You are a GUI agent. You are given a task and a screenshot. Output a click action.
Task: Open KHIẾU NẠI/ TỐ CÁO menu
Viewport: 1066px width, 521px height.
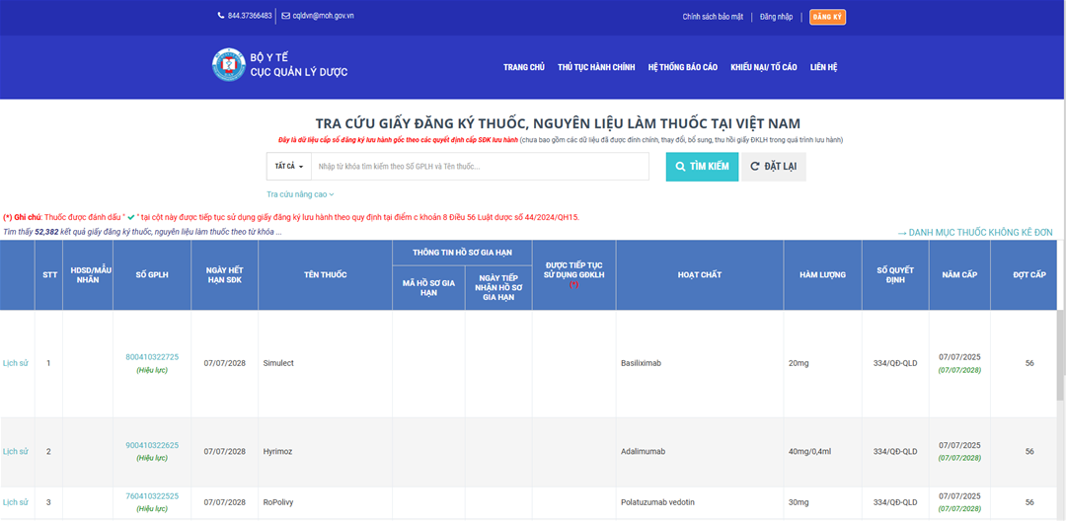pyautogui.click(x=763, y=67)
